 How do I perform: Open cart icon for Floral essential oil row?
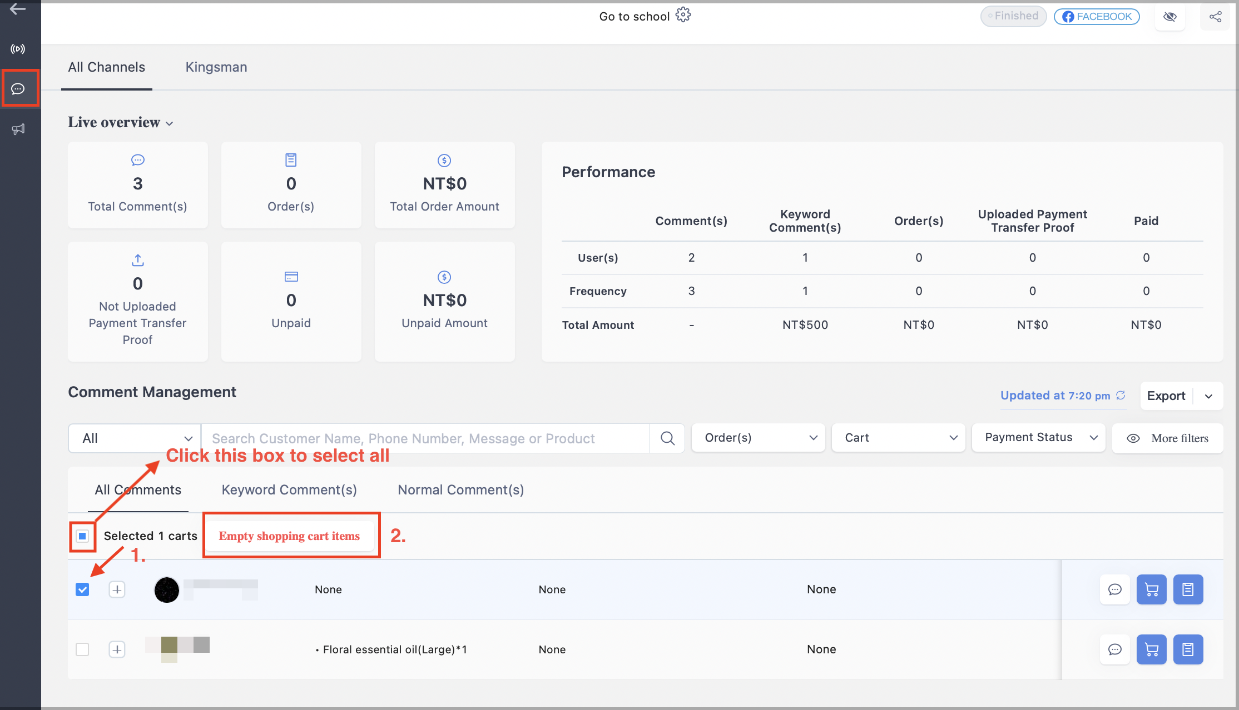pyautogui.click(x=1151, y=649)
